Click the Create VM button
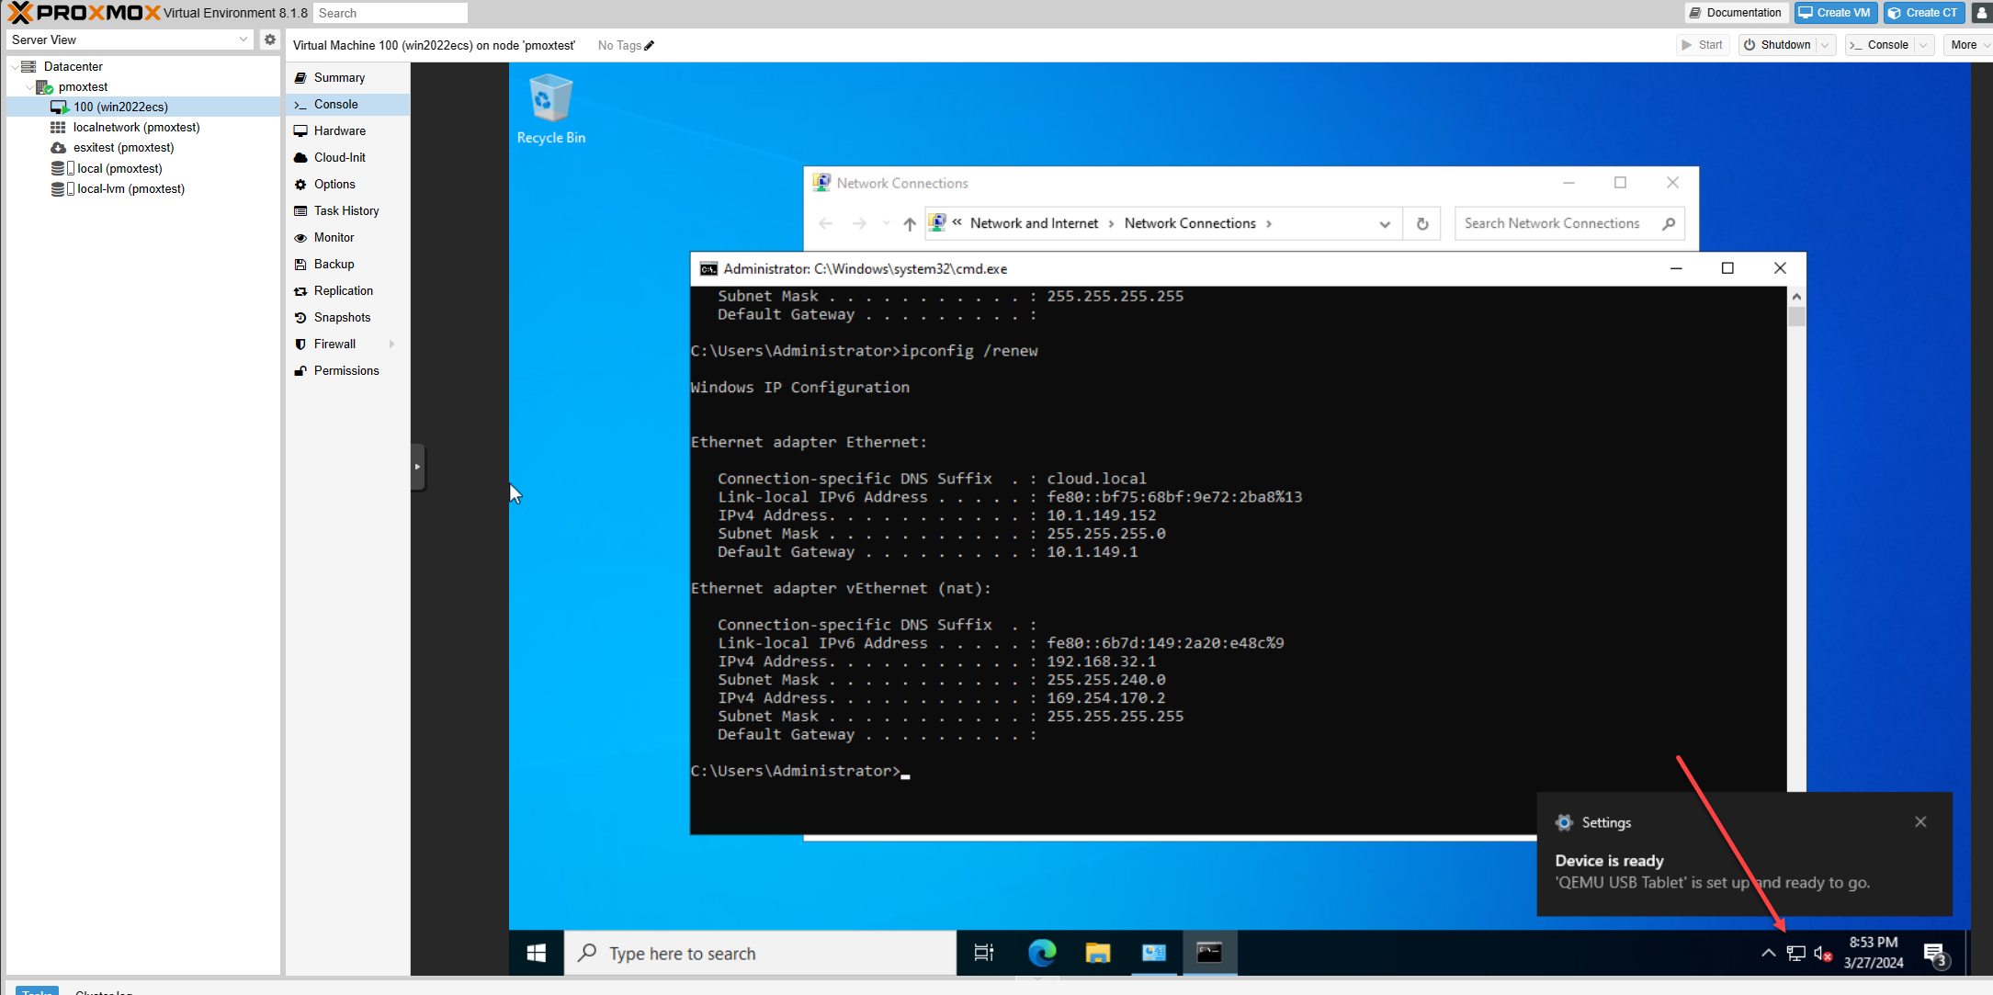Viewport: 1993px width, 995px height. (1835, 13)
